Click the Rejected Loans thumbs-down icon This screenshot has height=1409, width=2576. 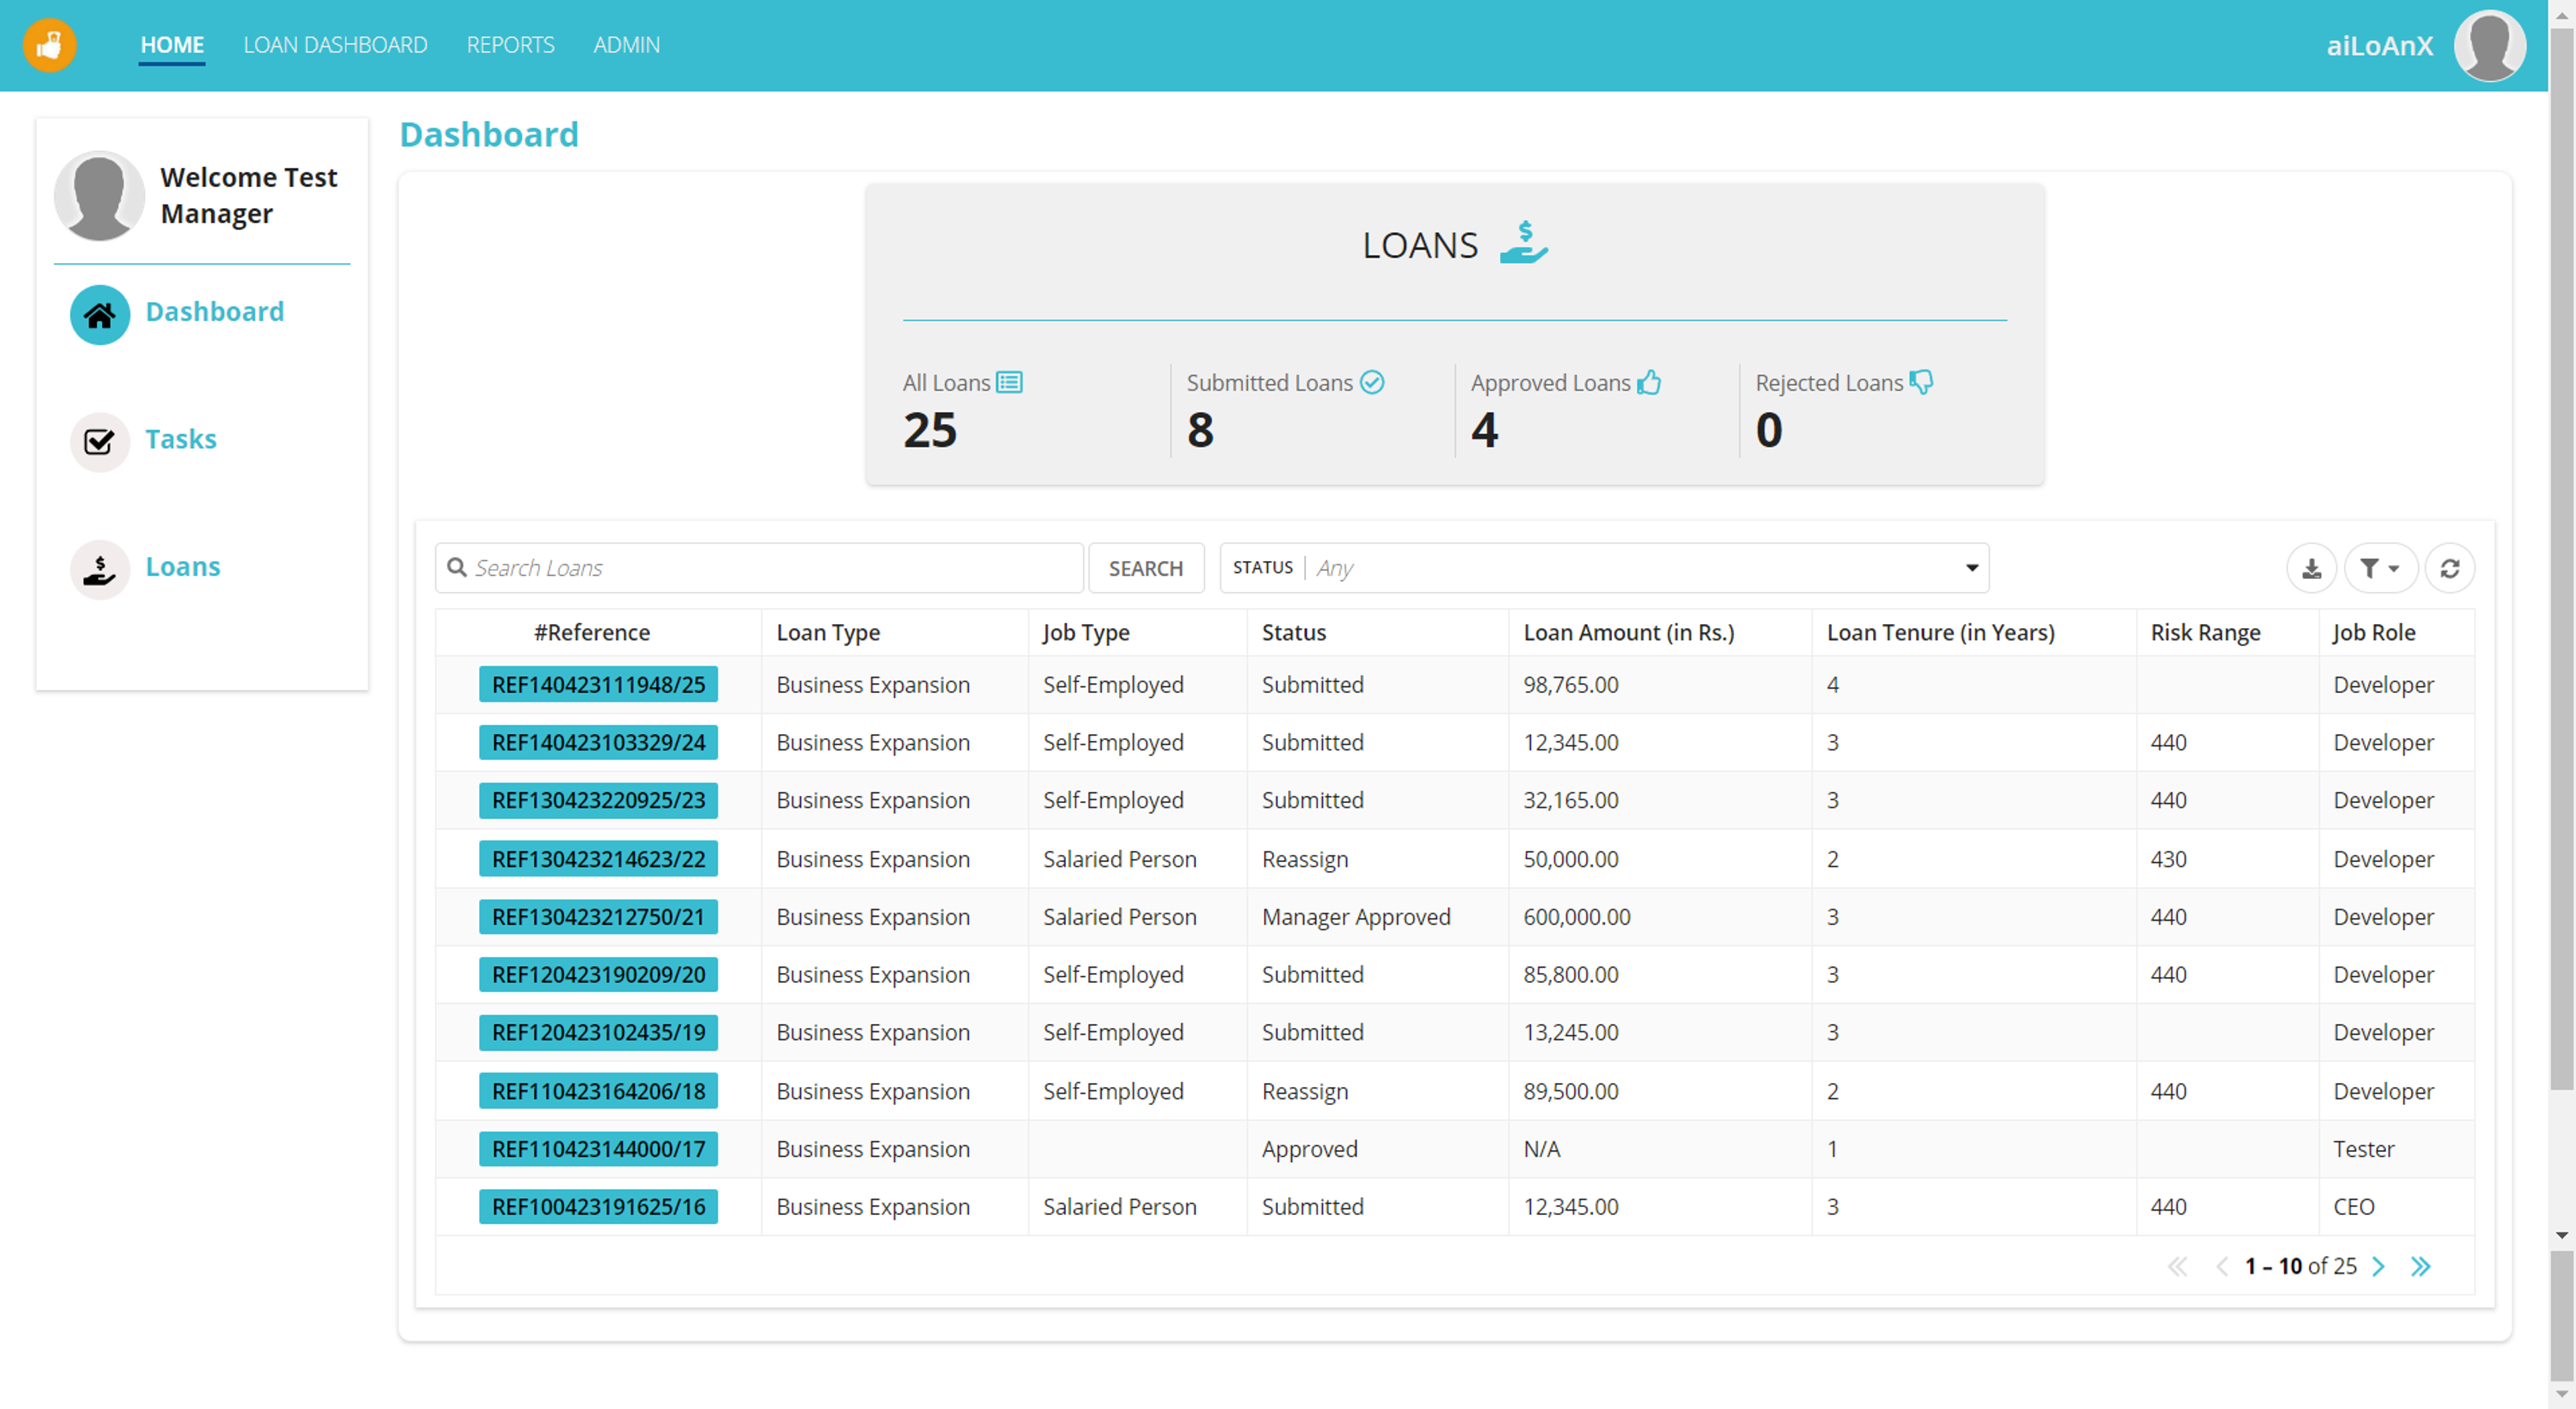point(1921,382)
